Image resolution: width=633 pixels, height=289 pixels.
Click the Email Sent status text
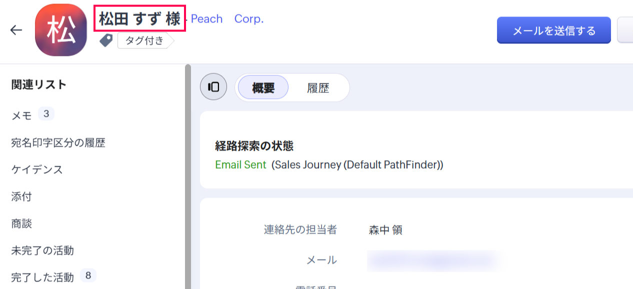(x=240, y=165)
